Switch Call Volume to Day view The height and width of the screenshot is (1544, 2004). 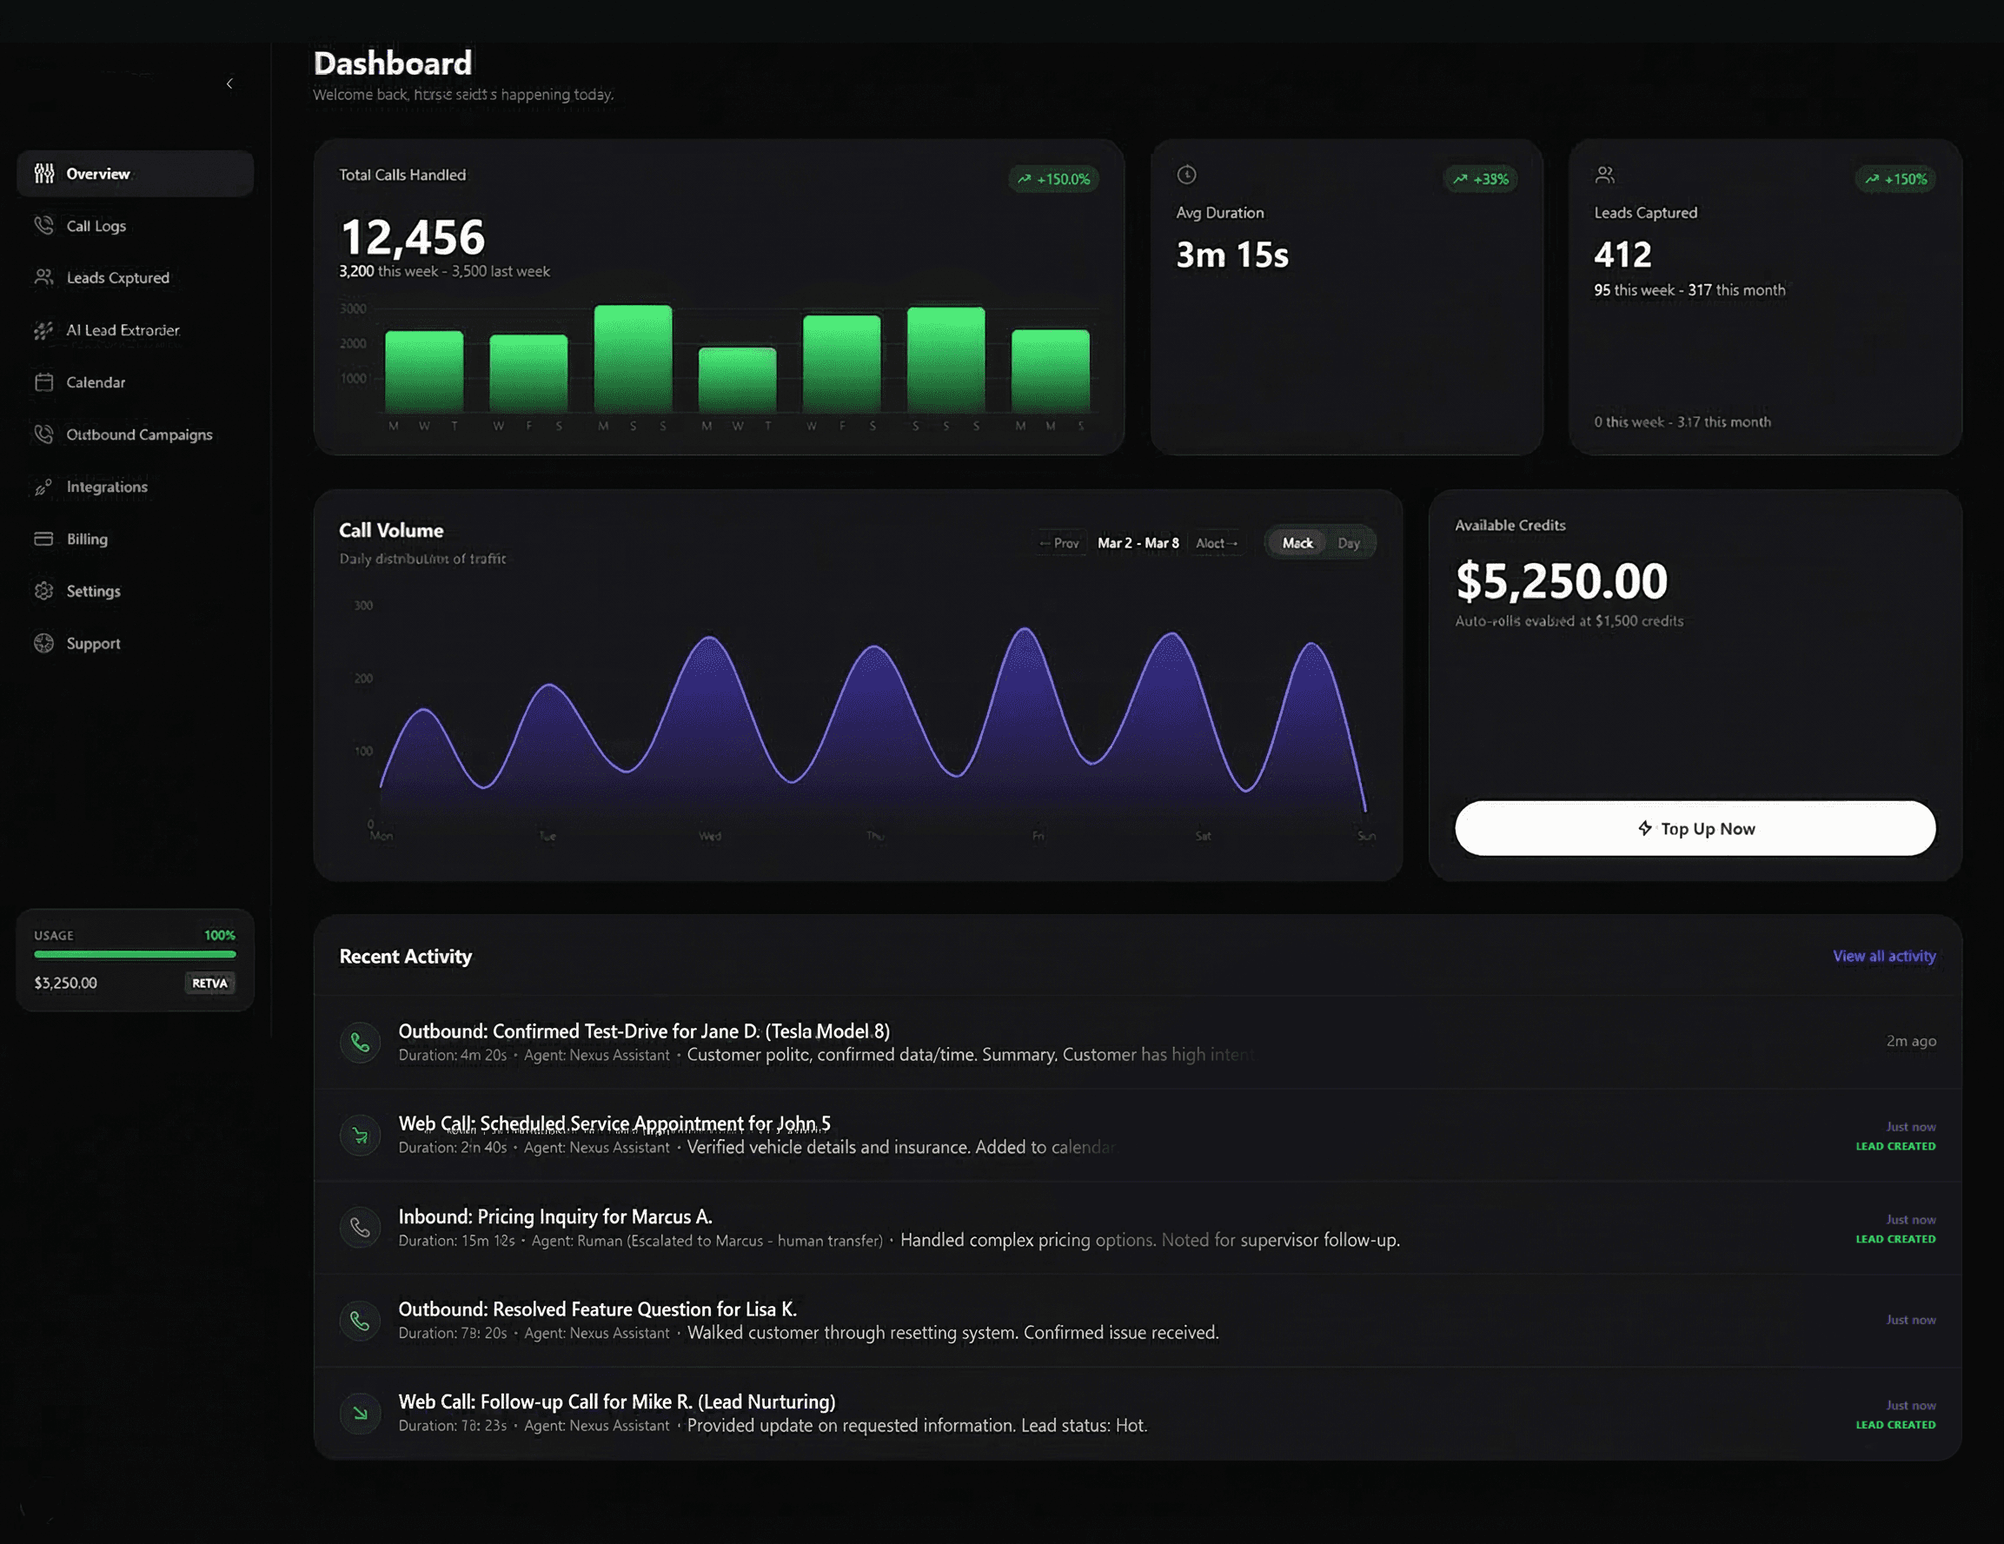[x=1349, y=542]
